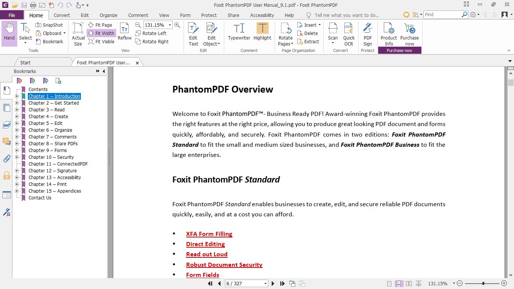The width and height of the screenshot is (514, 289).
Task: Expand Chapter 2 – Get Started bookmark
Action: 17,103
